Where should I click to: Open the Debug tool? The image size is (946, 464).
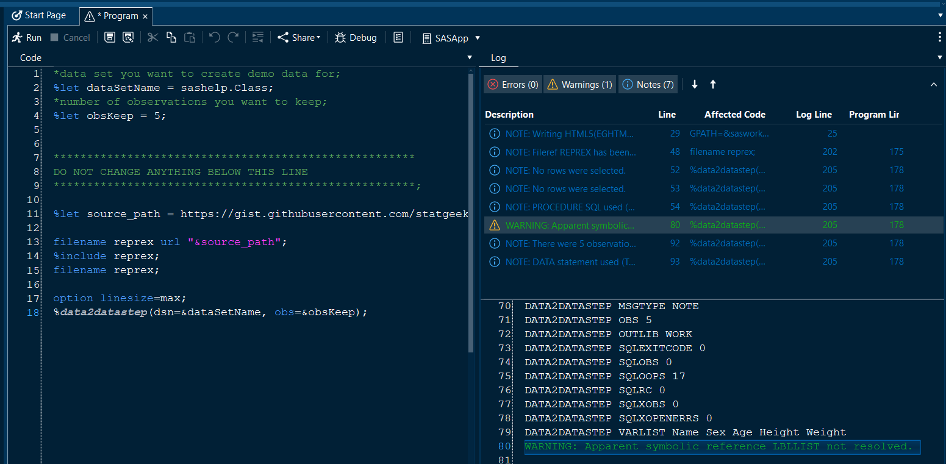pyautogui.click(x=356, y=38)
